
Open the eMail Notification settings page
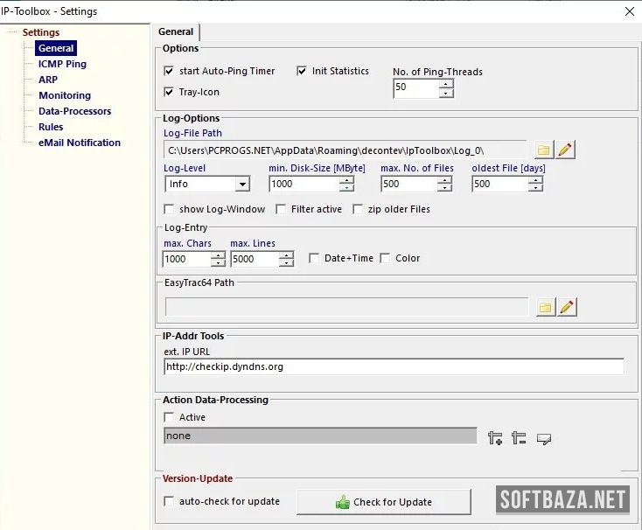80,143
